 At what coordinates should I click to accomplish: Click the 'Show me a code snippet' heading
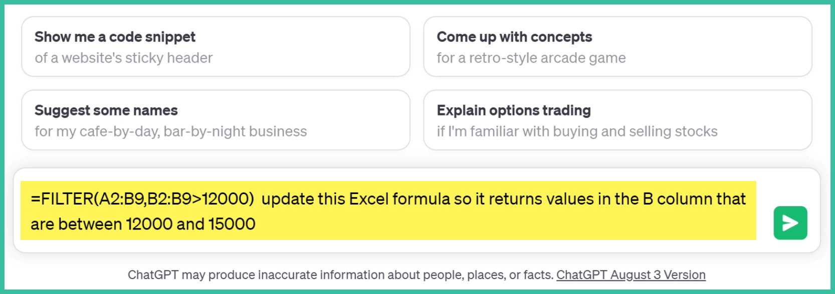(115, 37)
